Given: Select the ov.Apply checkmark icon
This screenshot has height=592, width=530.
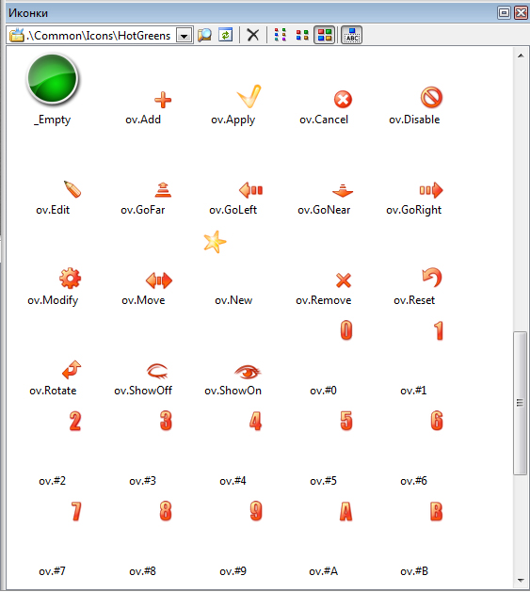Looking at the screenshot, I should [x=249, y=96].
